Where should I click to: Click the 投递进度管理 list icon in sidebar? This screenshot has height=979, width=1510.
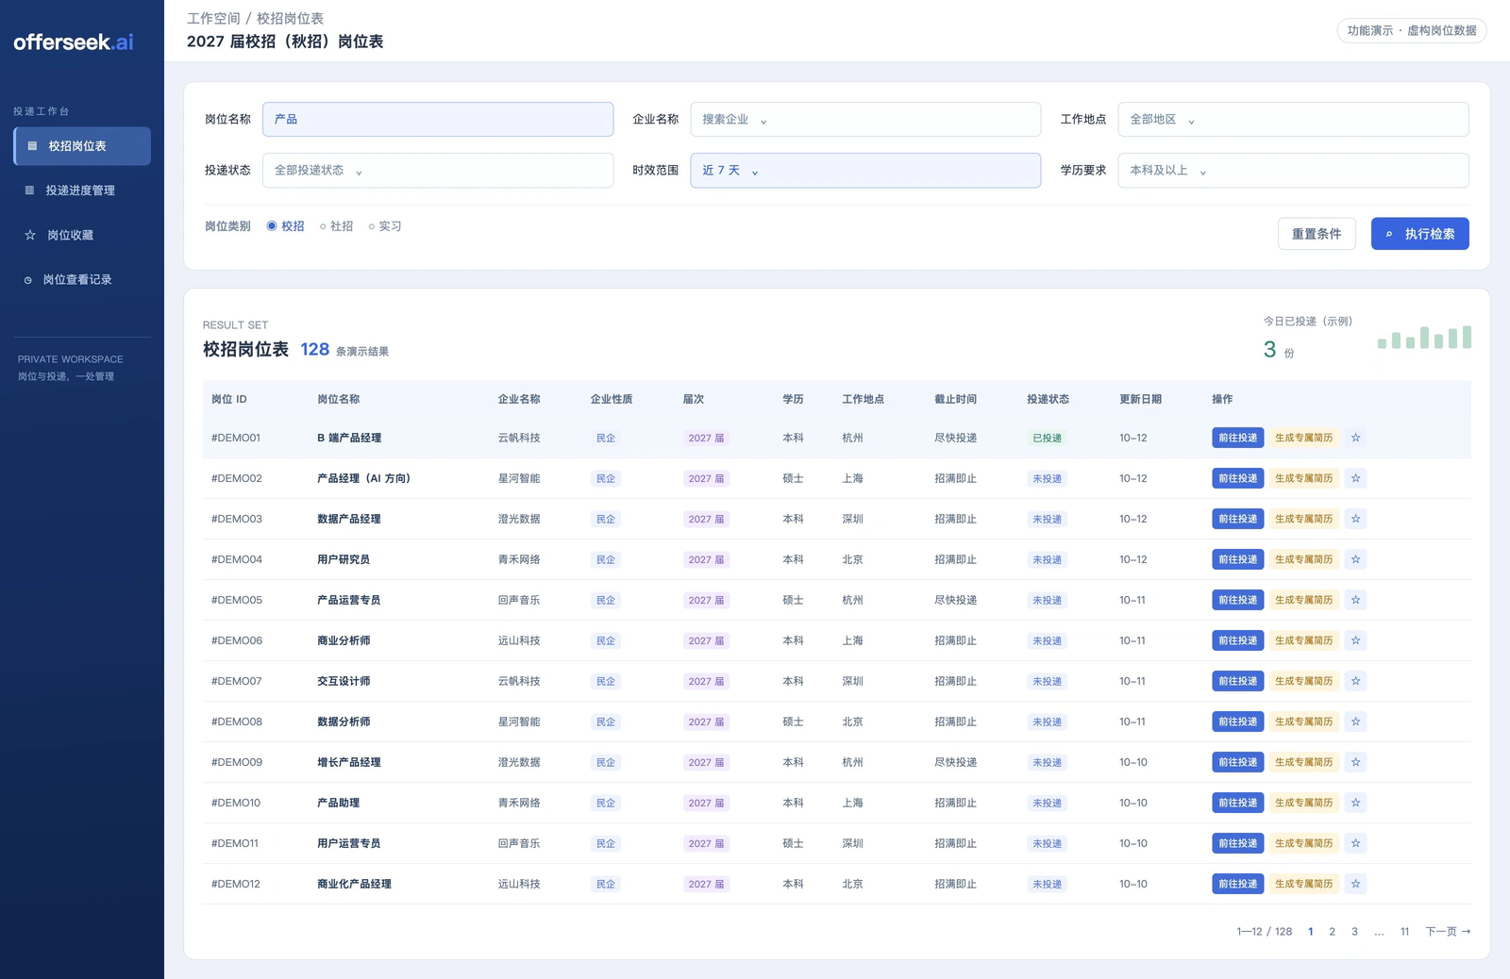(x=29, y=191)
